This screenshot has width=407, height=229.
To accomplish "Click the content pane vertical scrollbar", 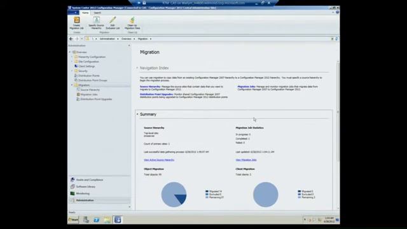I will click(338, 112).
